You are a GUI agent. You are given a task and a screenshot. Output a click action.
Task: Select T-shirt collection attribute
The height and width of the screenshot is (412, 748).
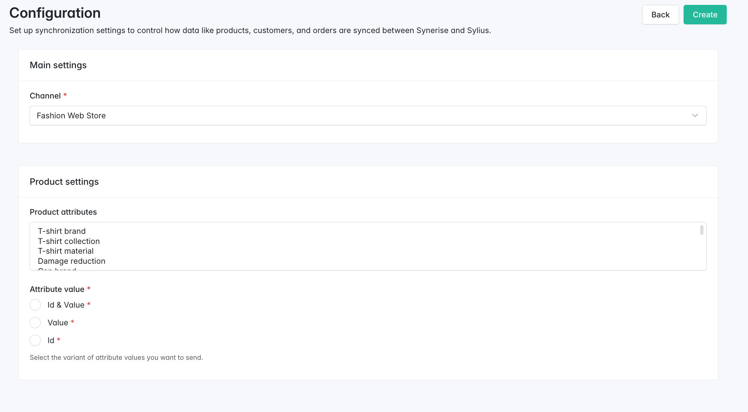click(x=69, y=241)
